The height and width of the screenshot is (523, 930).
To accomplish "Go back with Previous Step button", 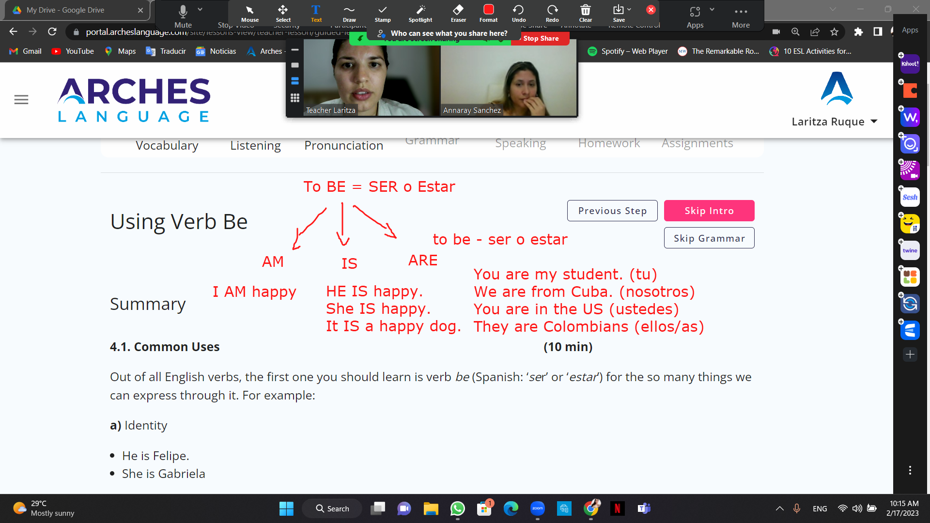I will pyautogui.click(x=612, y=211).
